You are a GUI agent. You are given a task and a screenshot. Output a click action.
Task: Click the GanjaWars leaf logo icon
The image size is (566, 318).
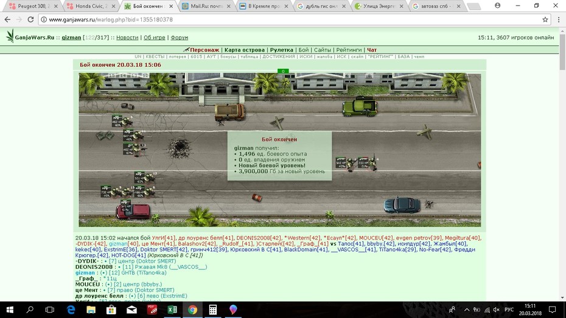(x=10, y=36)
